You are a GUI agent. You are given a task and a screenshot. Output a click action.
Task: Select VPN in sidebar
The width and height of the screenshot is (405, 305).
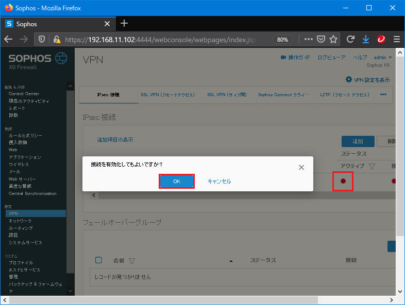(x=36, y=213)
